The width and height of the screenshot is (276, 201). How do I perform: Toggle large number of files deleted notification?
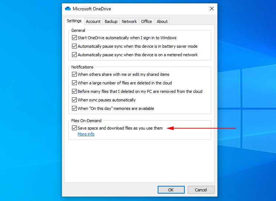point(74,83)
